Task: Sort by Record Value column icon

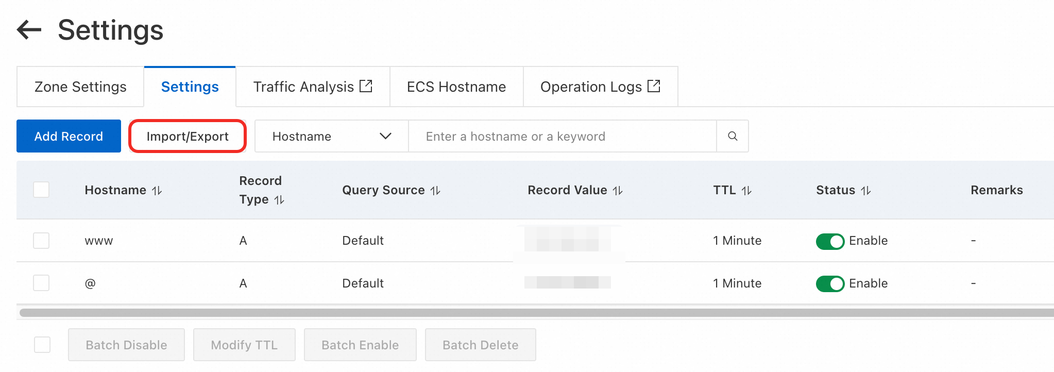Action: [618, 191]
